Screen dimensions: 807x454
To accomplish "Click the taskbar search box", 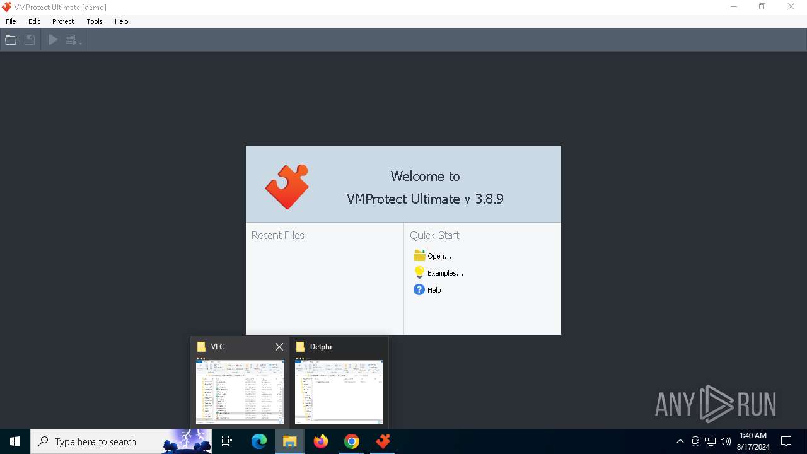I will point(121,441).
